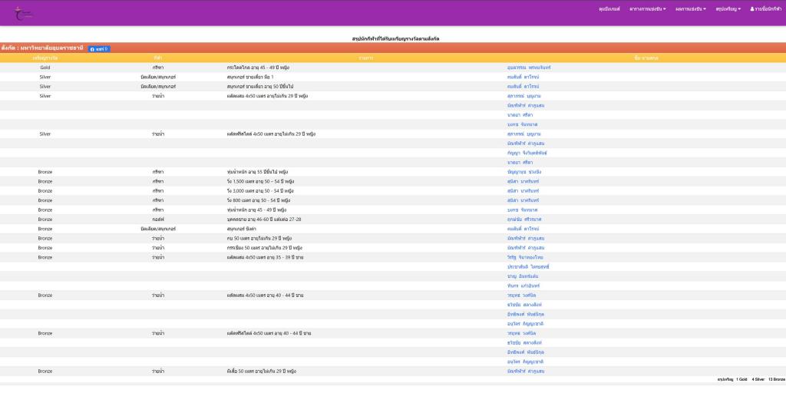Open athlete link for Bronze snooker row
This screenshot has height=393, width=786.
point(523,229)
